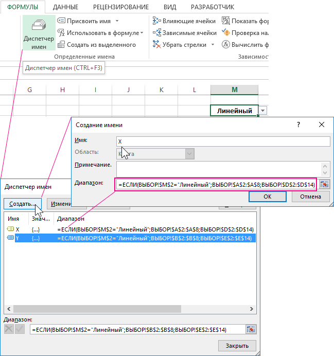Click the Имя text field containing X

[x=223, y=141]
